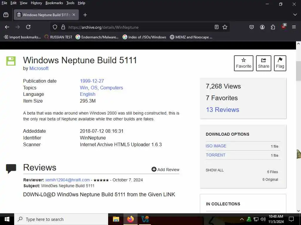Open the tracking protection shield icon
Image resolution: width=301 pixels, height=225 pixels.
pyautogui.click(x=55, y=27)
